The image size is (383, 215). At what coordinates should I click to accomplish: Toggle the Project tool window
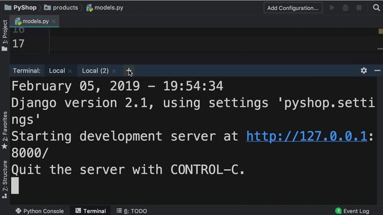pyautogui.click(x=5, y=36)
